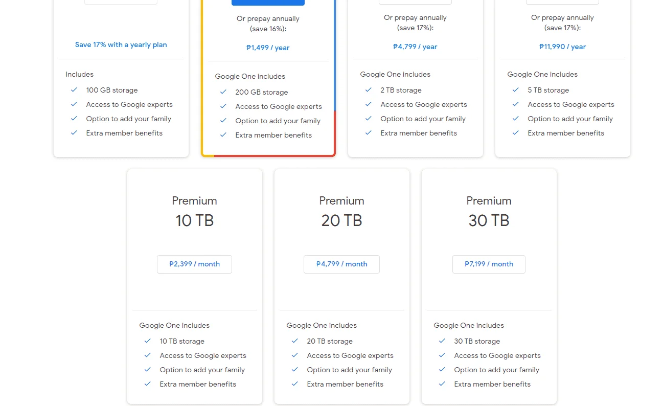Click the add your family checkmark in the 10 TB card
The image size is (663, 406).
coord(148,369)
